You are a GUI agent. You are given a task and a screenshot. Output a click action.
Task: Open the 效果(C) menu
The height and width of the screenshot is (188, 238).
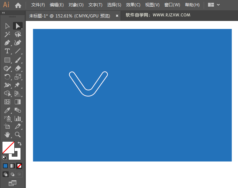click(x=133, y=5)
